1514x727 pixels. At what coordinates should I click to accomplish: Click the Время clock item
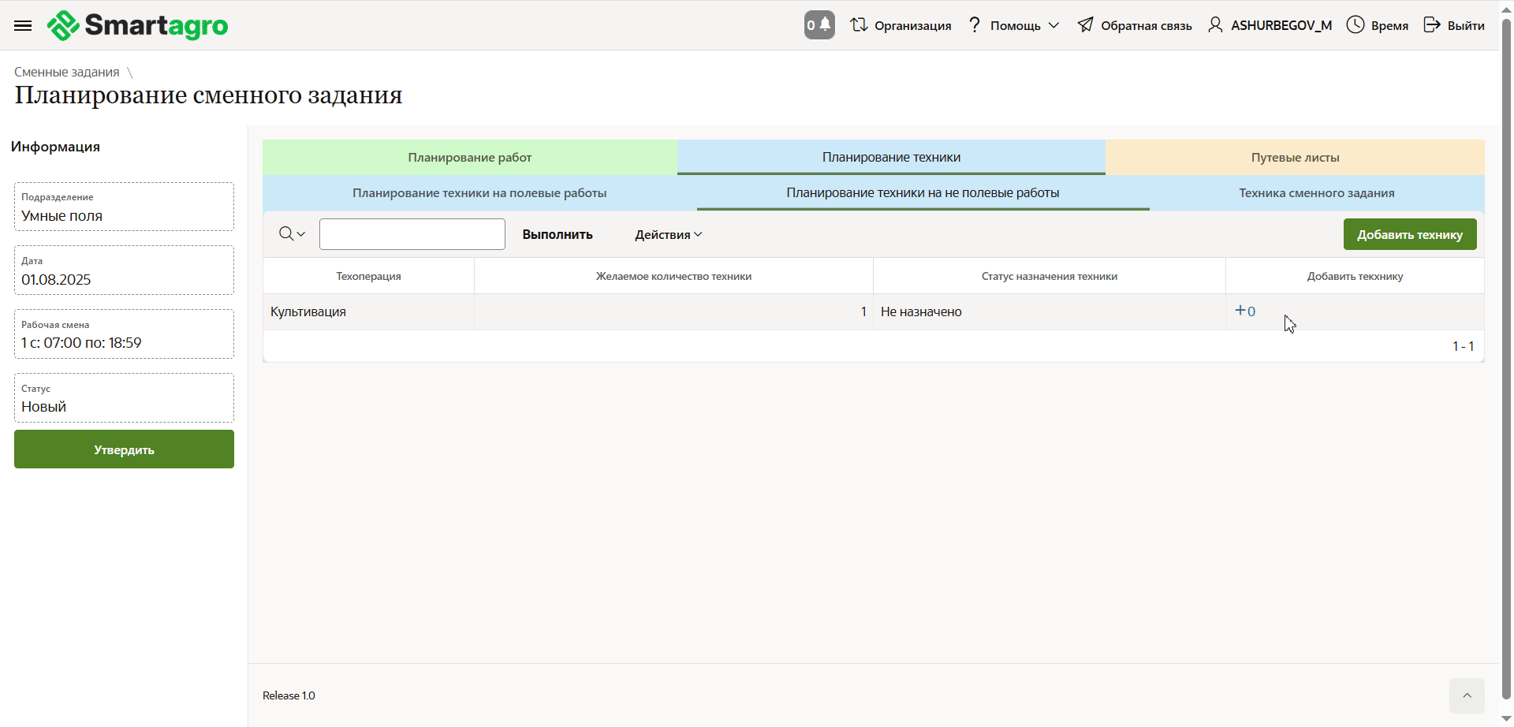point(1377,25)
